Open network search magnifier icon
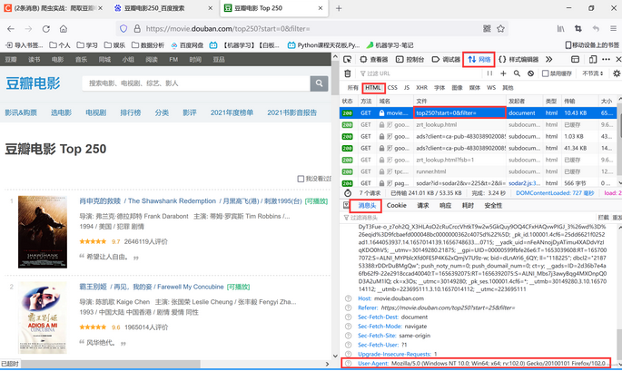Viewport: 622px width, 371px height. [x=517, y=73]
